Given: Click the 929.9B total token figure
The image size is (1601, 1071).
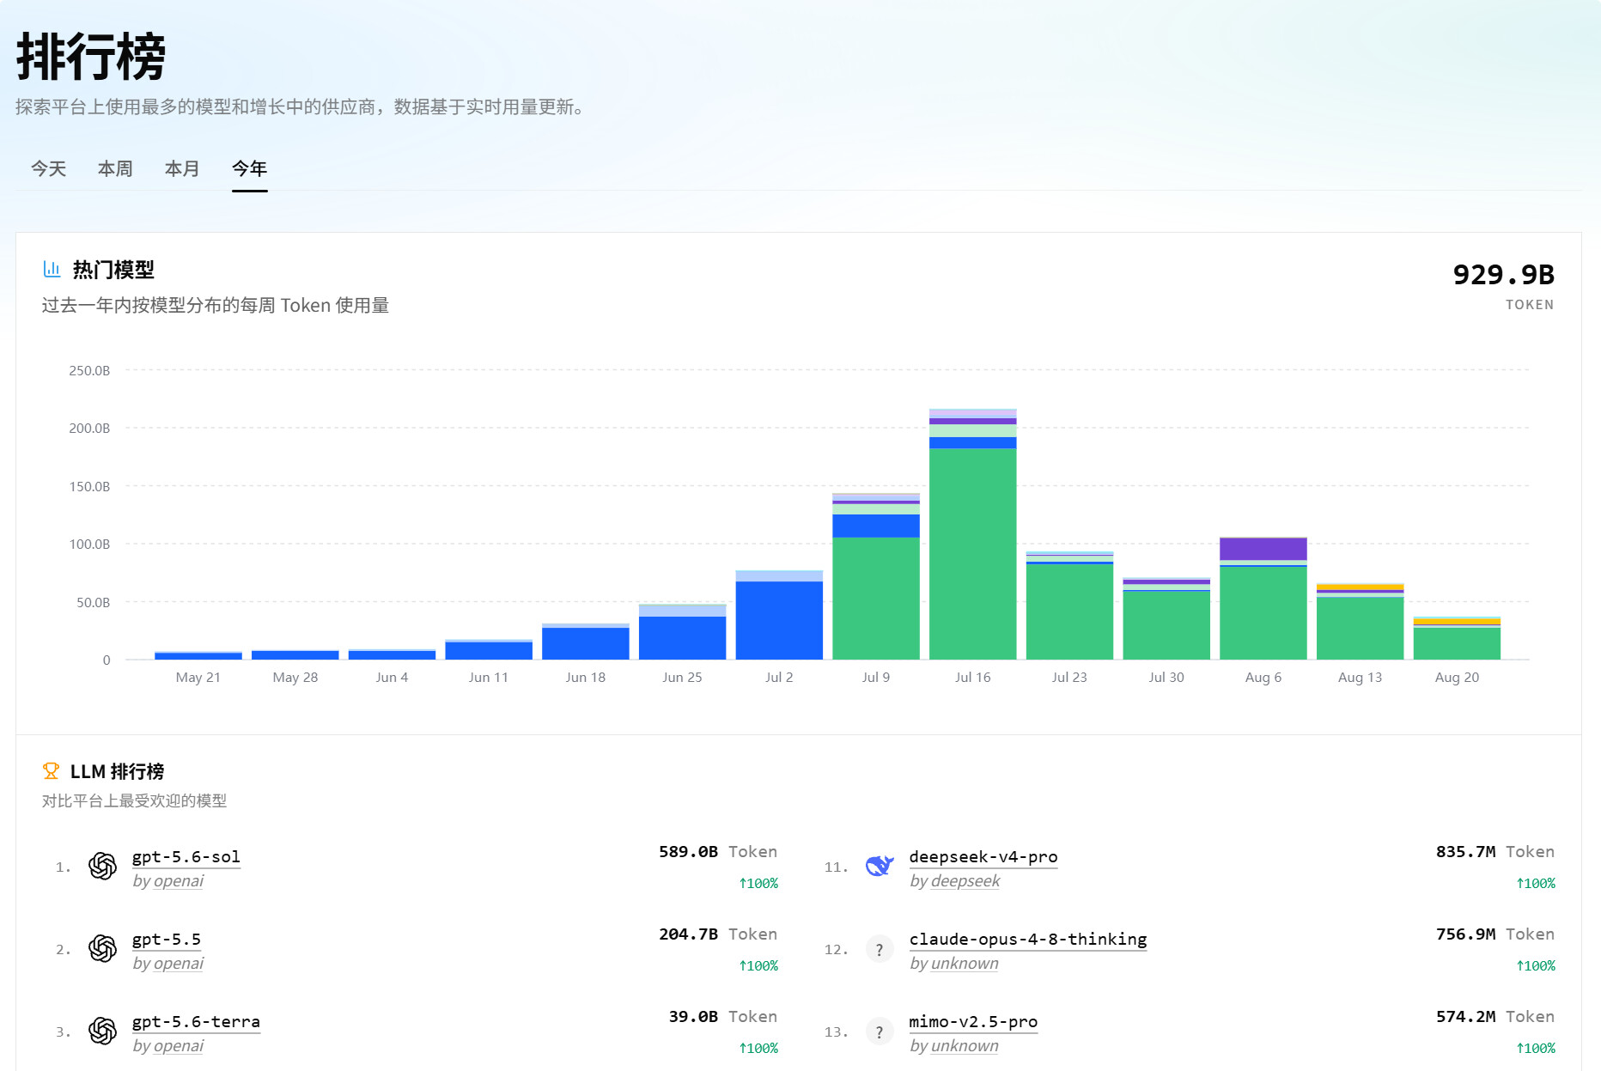Looking at the screenshot, I should click(1503, 275).
